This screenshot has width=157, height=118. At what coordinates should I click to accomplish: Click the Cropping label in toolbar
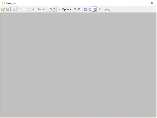(x=105, y=9)
